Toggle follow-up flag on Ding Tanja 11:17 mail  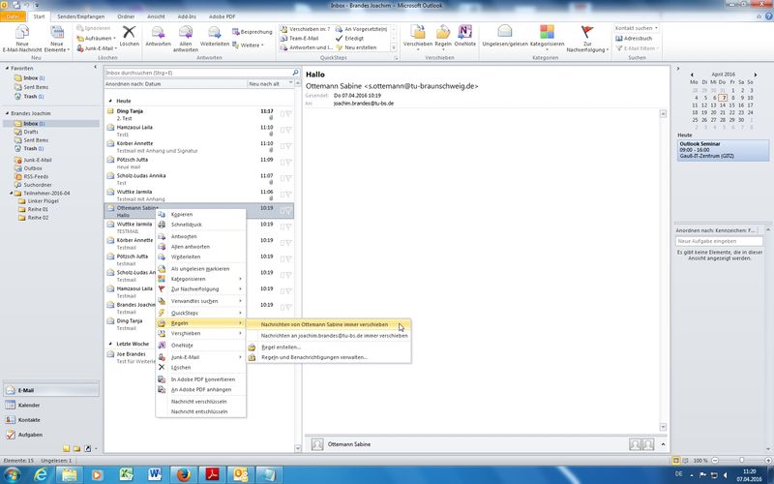coord(288,113)
